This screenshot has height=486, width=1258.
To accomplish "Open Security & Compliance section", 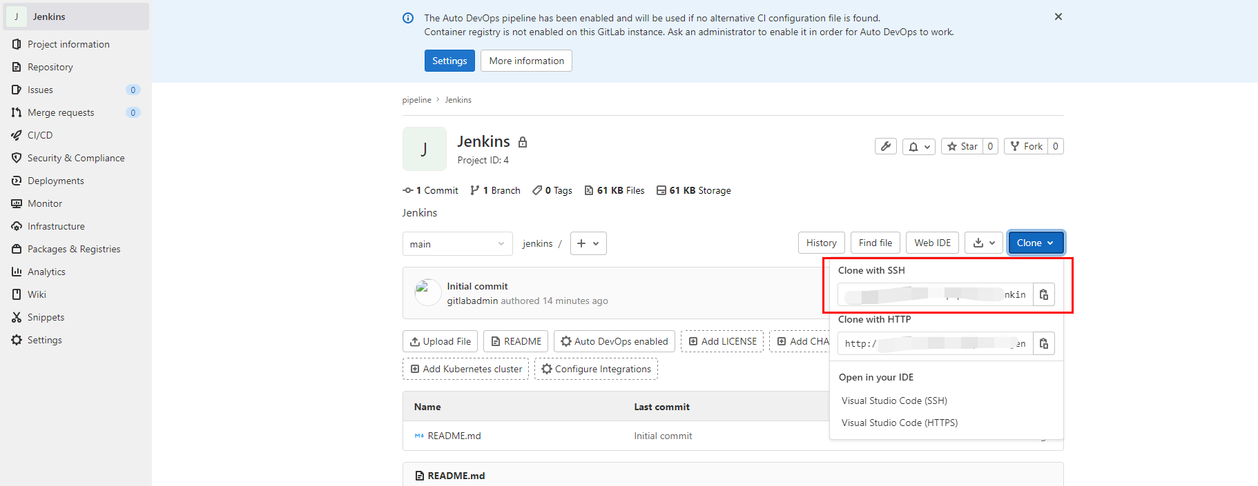I will click(76, 158).
